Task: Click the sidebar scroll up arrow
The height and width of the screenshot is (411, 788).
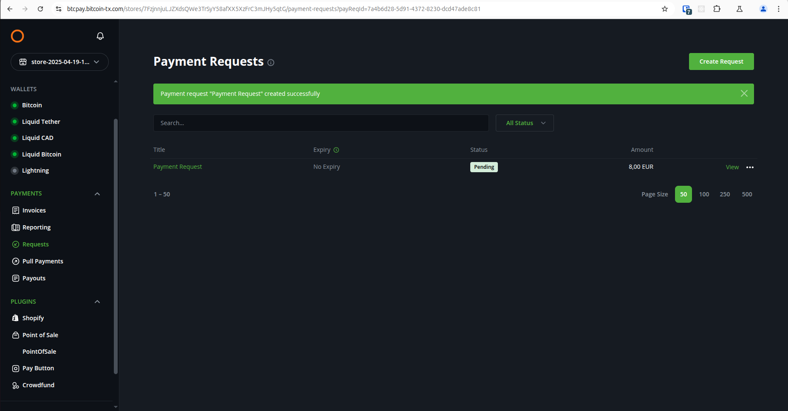Action: click(x=116, y=81)
